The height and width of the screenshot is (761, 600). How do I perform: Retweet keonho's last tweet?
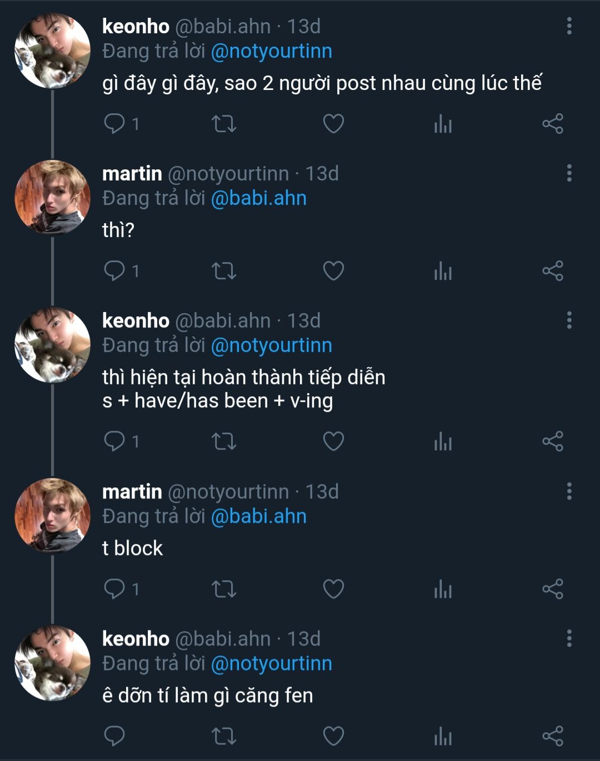click(x=224, y=736)
